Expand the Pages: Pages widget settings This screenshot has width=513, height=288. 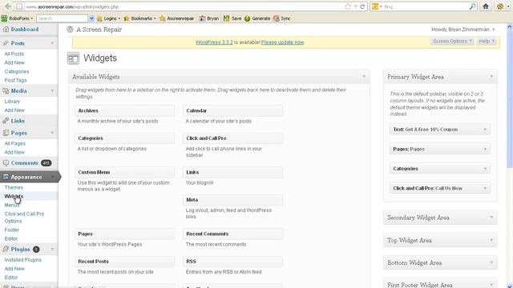point(485,150)
